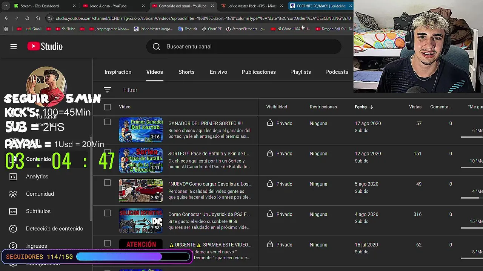Open the Gmail bookmark
This screenshot has height=271, width=483.
pos(34,29)
